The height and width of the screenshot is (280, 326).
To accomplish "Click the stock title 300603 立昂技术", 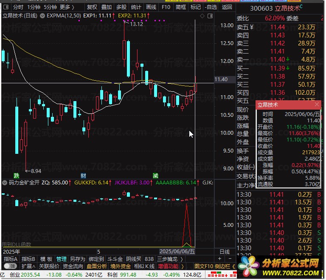I will [276, 8].
